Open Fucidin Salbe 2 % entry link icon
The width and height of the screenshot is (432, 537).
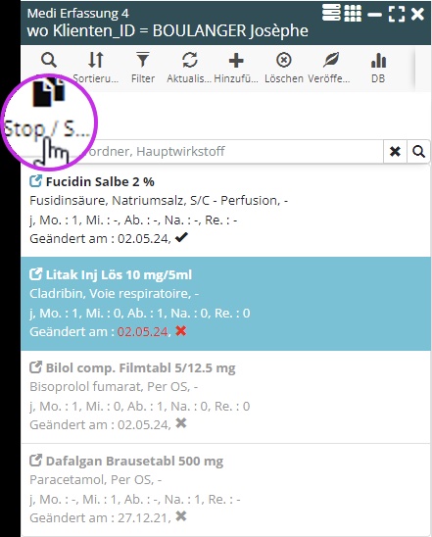[x=35, y=181]
